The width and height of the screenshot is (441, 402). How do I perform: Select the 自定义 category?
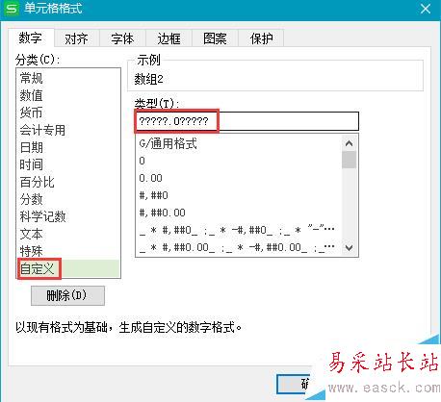coord(68,268)
